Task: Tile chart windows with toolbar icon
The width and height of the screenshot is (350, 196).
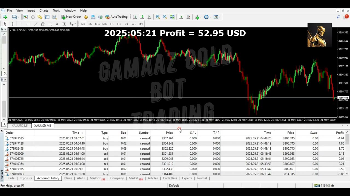Action: point(172,17)
